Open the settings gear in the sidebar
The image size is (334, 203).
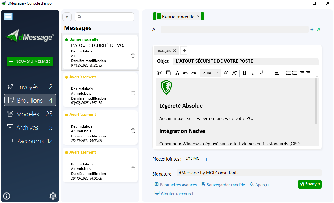click(53, 196)
